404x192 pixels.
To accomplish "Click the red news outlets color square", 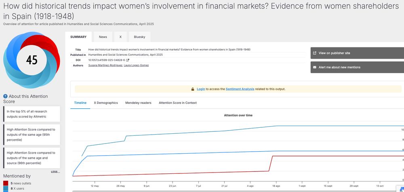I will (6, 183).
